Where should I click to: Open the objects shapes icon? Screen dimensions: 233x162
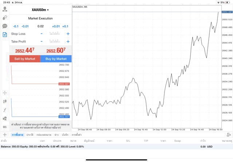[x=5, y=119]
